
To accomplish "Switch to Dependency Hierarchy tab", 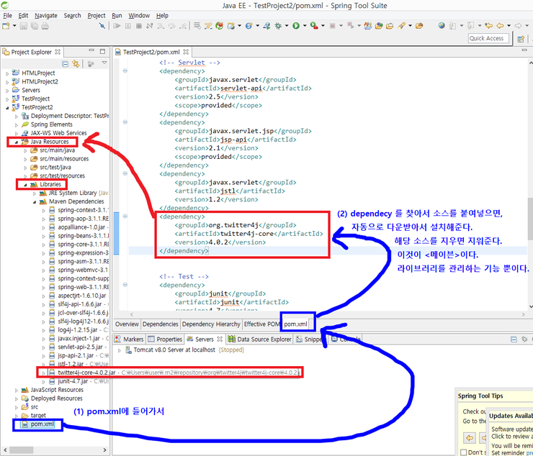I will tap(211, 324).
